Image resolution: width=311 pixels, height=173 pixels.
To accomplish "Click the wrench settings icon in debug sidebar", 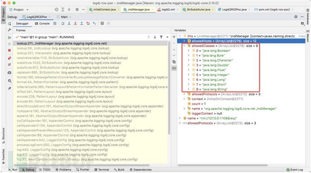I will 9,30.
